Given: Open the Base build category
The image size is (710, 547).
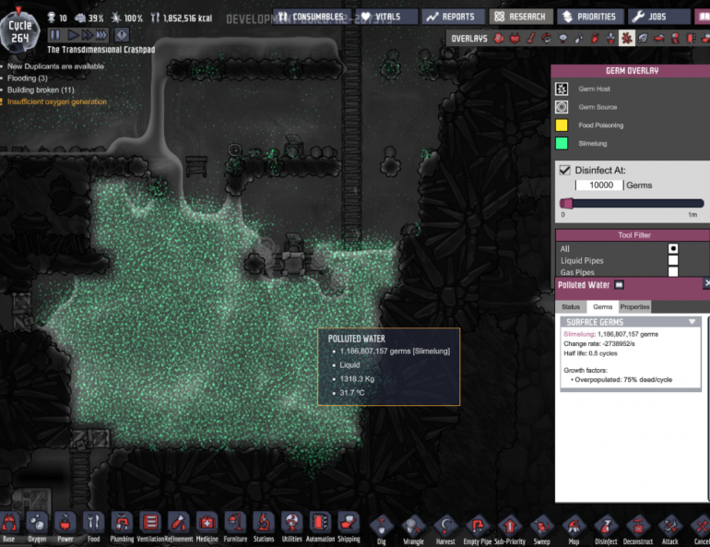Looking at the screenshot, I should pyautogui.click(x=8, y=527).
